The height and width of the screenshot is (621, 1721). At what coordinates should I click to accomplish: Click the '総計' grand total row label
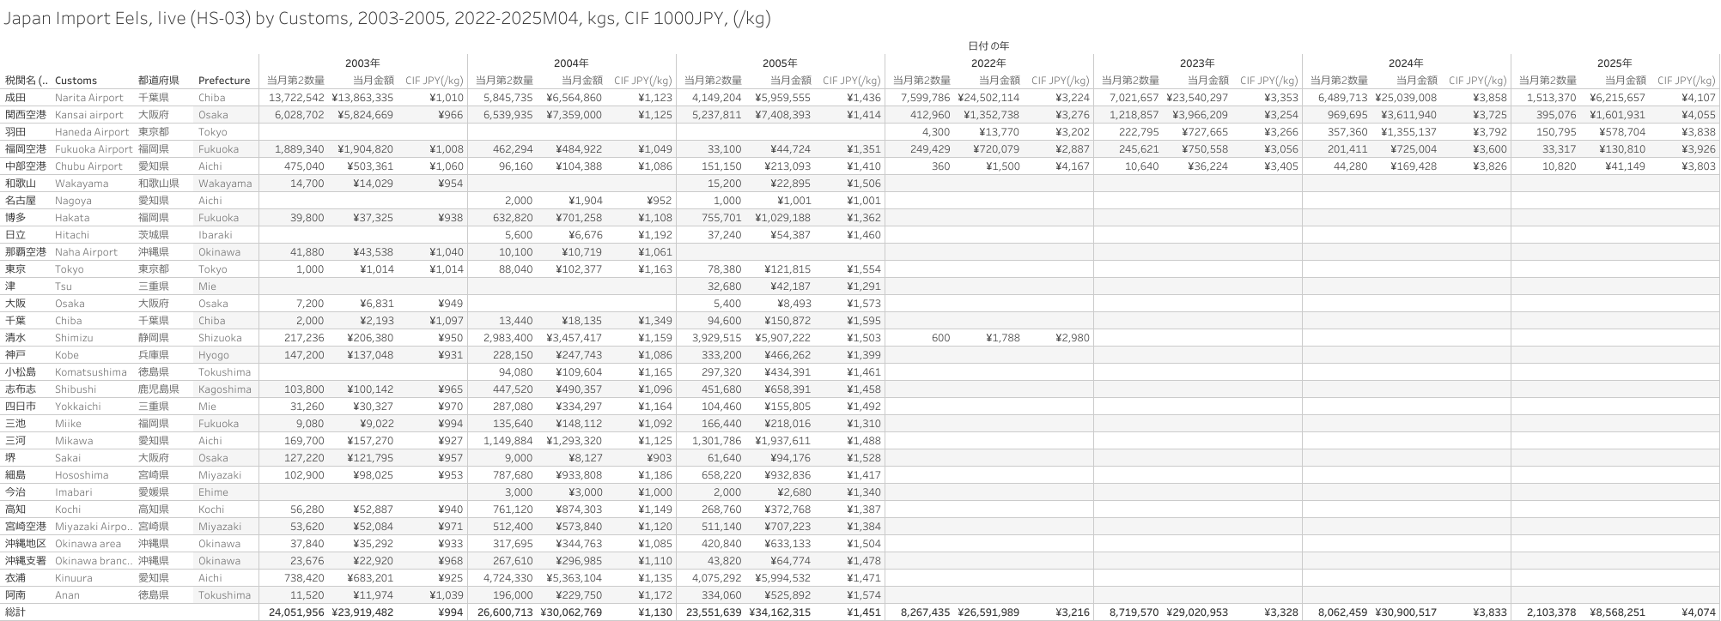[15, 612]
